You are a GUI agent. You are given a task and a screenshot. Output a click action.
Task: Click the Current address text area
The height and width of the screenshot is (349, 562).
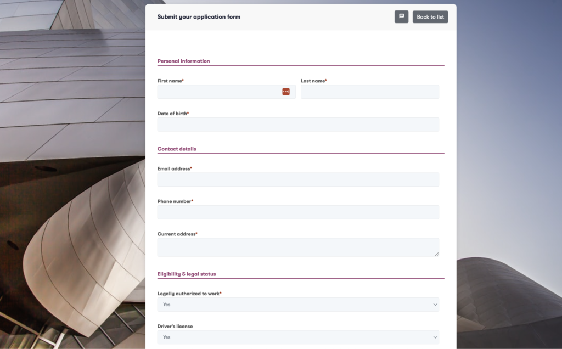(298, 247)
